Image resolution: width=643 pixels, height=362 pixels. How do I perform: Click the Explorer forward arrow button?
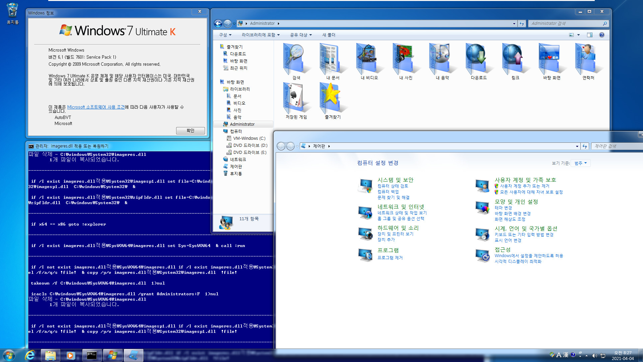coord(227,23)
